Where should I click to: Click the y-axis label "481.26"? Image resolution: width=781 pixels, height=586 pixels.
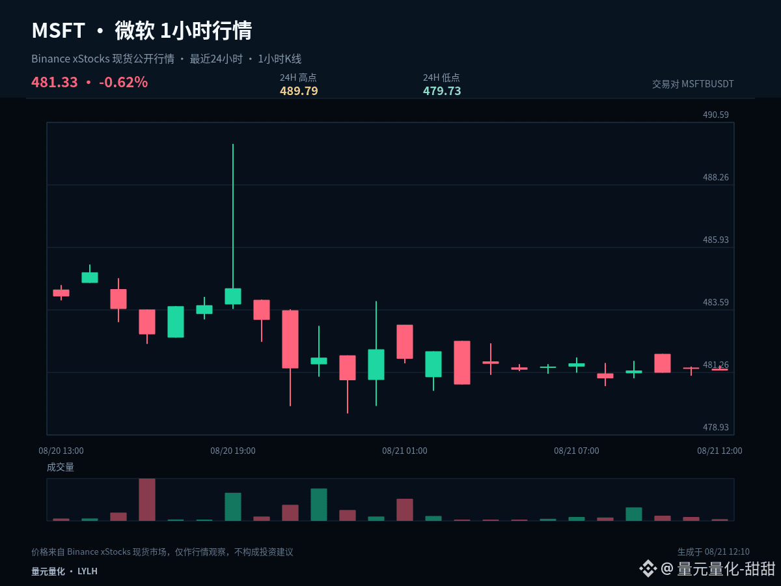(x=716, y=365)
